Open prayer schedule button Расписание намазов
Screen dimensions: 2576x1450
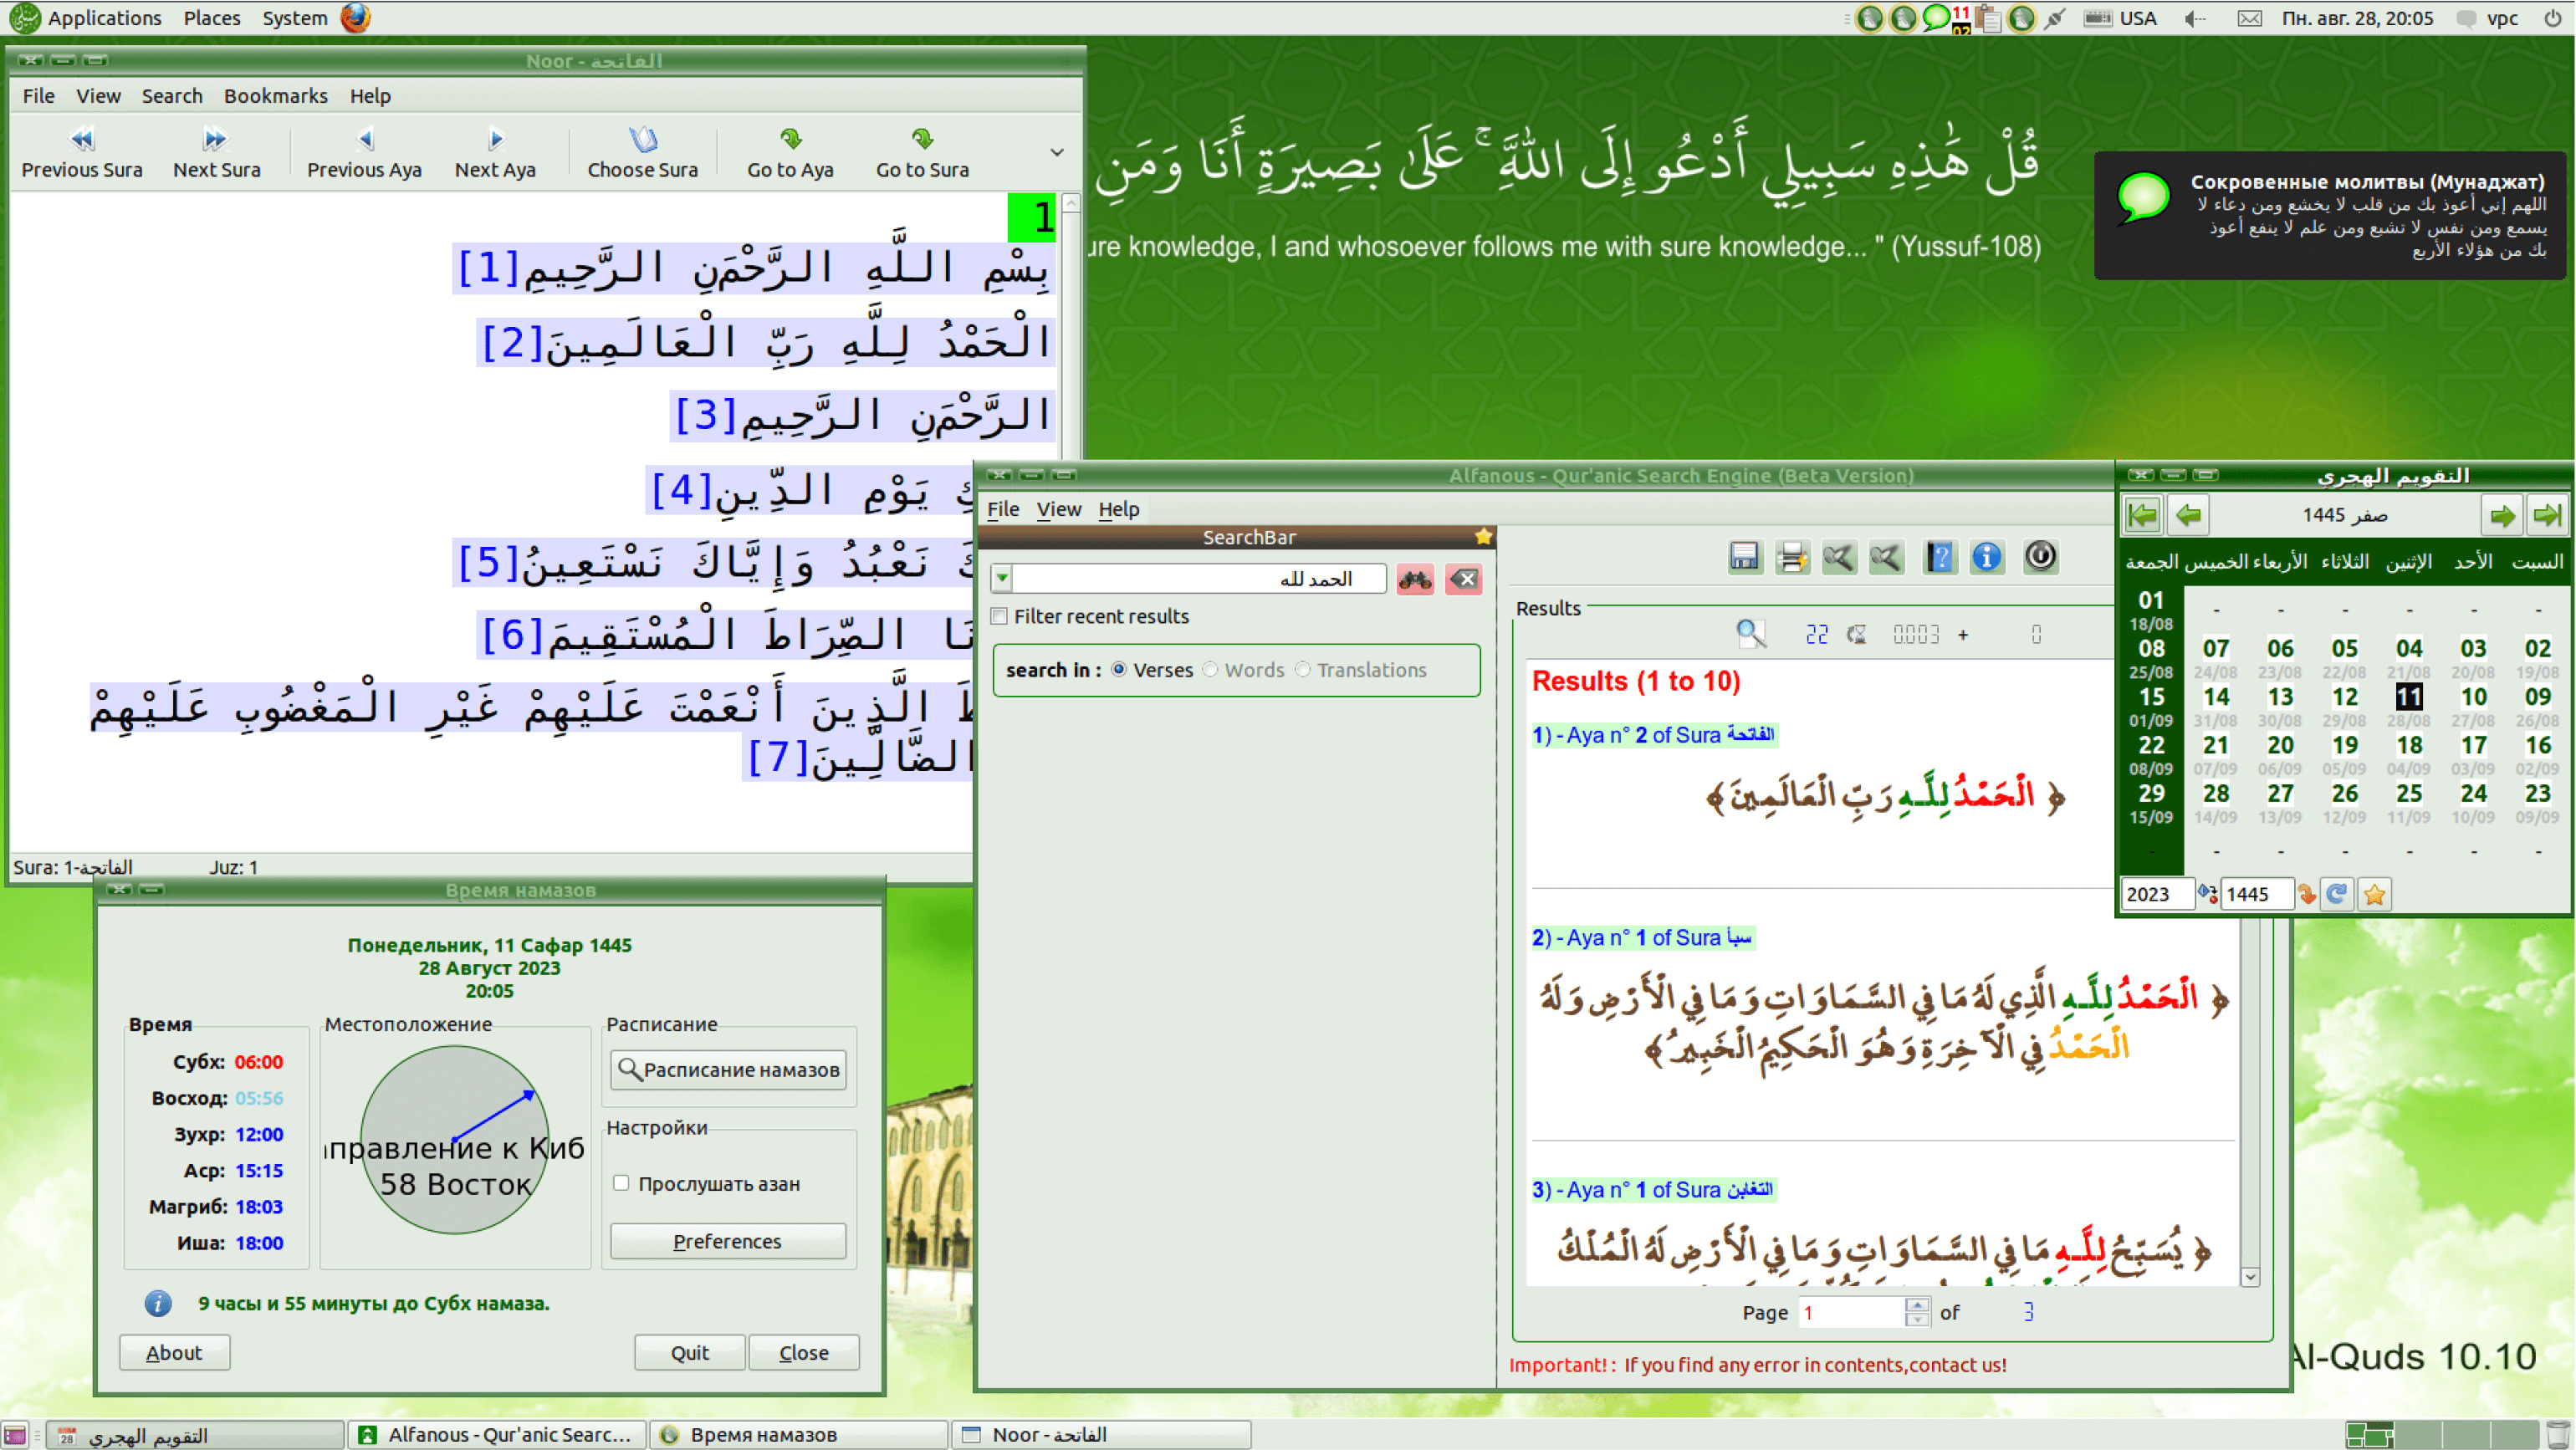[x=729, y=1070]
